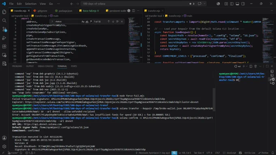Viewport: 276px width, 155px height.
Task: Open the Manage gear in activity bar
Action: click(x=4, y=146)
